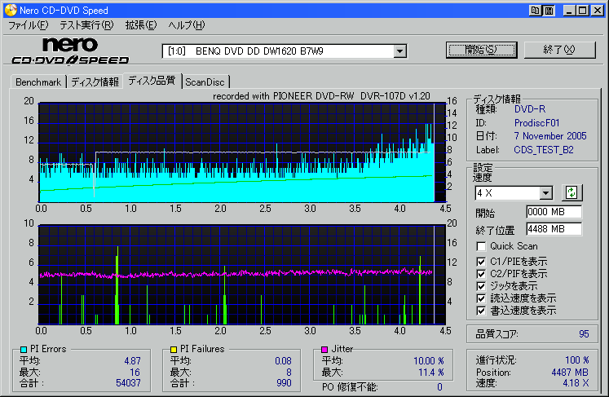Expand the 4 X speed dropdown
The width and height of the screenshot is (609, 397).
(545, 193)
